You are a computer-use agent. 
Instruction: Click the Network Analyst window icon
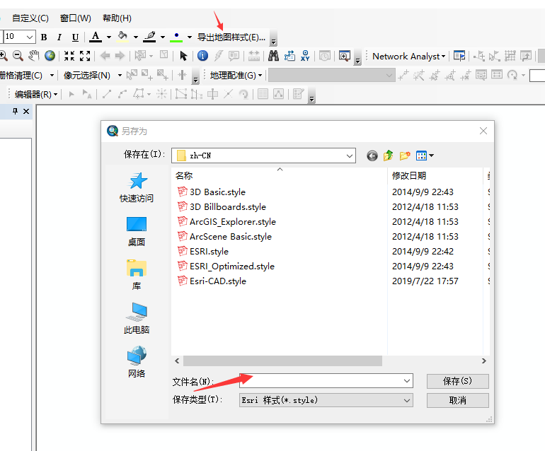pos(459,56)
